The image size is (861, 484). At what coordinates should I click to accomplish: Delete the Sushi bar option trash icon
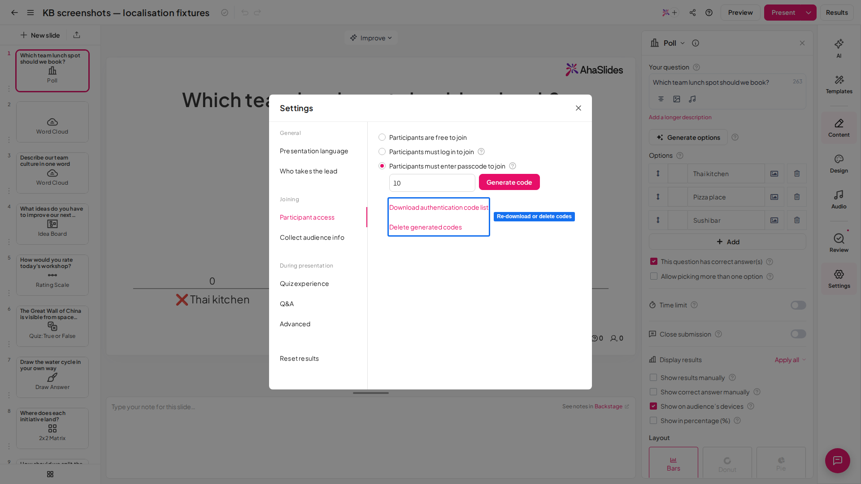tap(797, 220)
